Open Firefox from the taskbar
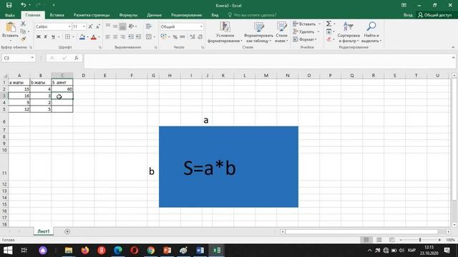This screenshot has width=458, height=257. click(x=85, y=251)
